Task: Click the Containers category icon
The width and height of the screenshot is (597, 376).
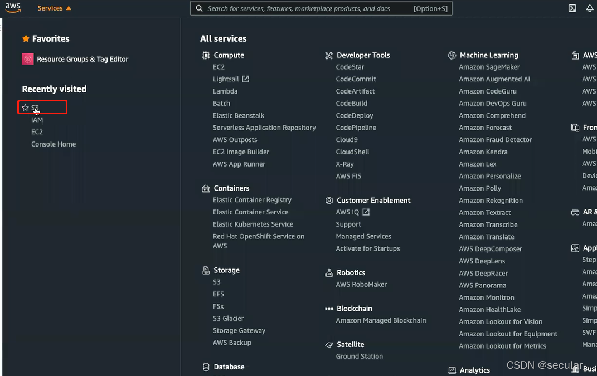Action: 206,188
